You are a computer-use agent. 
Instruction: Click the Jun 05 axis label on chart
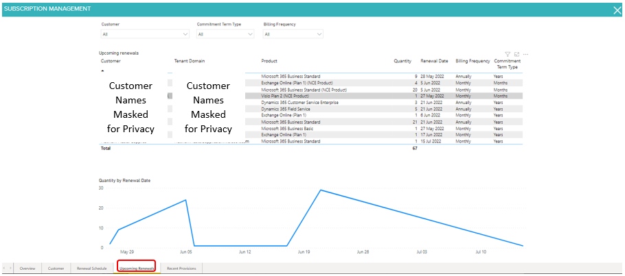click(x=186, y=252)
